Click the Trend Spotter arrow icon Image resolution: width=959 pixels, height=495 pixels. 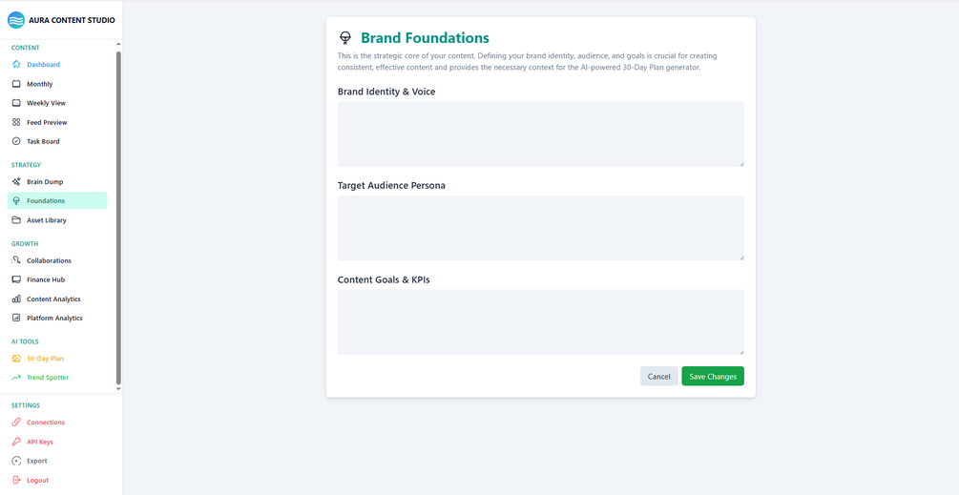click(16, 378)
